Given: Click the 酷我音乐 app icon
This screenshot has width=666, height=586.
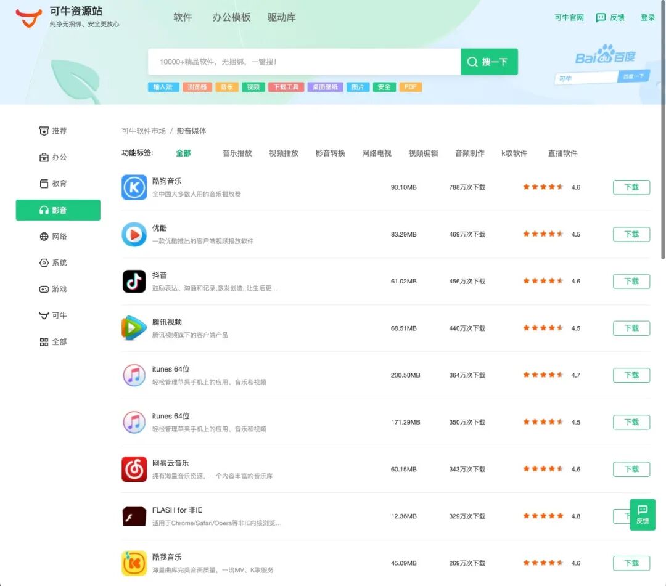Looking at the screenshot, I should point(134,563).
